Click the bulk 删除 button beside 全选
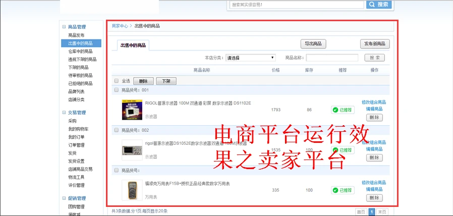Image resolution: width=453 pixels, height=216 pixels. pos(143,81)
